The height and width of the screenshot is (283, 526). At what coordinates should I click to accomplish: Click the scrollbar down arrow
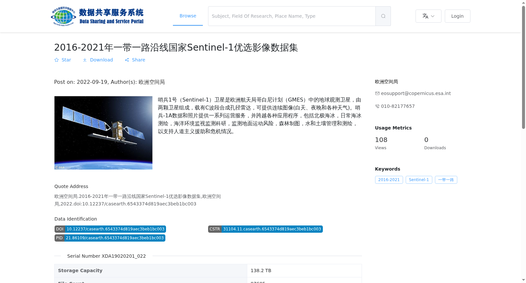[523, 280]
